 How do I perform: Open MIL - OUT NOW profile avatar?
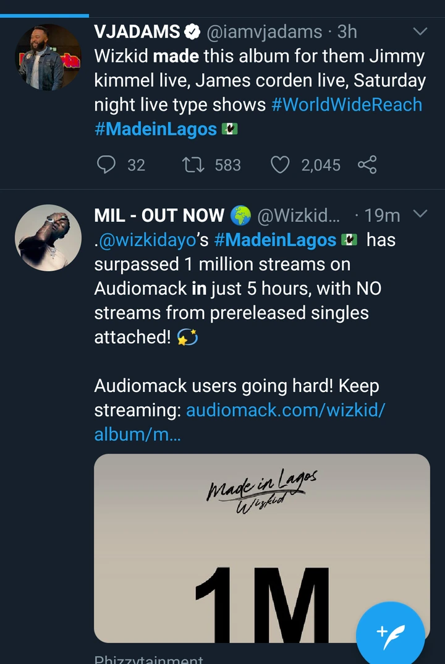pos(48,238)
